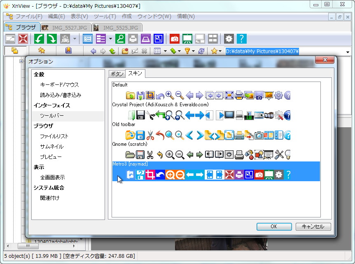Select サムネイル option
Image resolution: width=355 pixels, height=264 pixels.
(x=52, y=147)
